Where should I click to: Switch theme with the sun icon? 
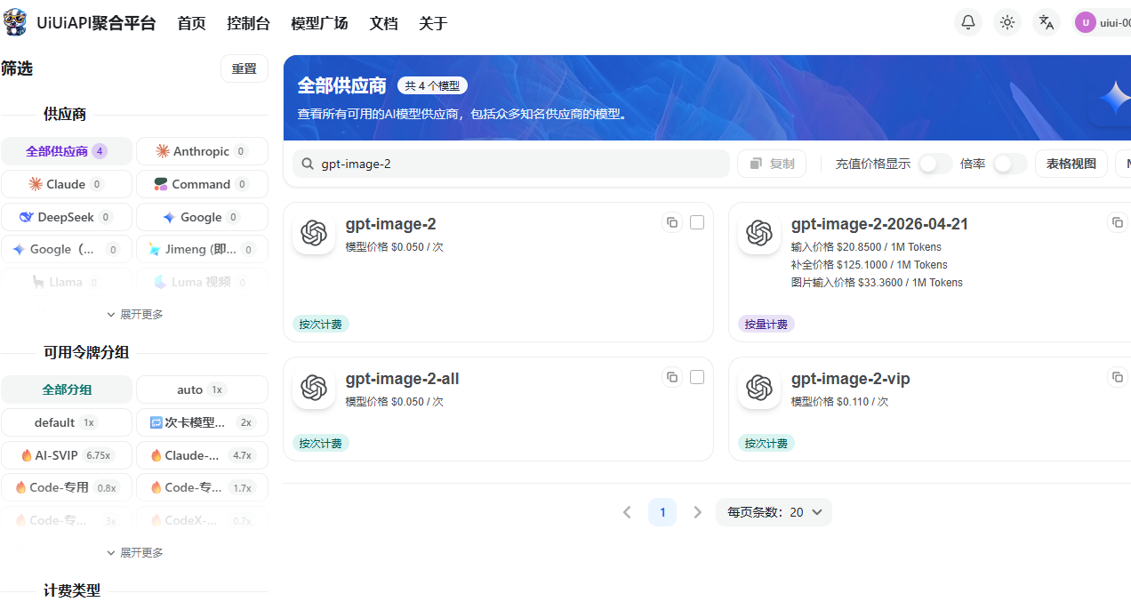pyautogui.click(x=1007, y=23)
